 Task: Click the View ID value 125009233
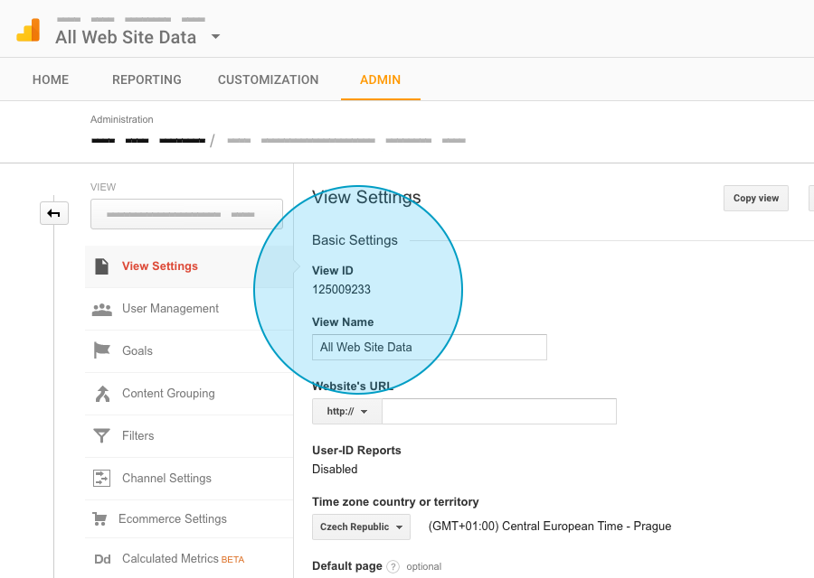341,290
